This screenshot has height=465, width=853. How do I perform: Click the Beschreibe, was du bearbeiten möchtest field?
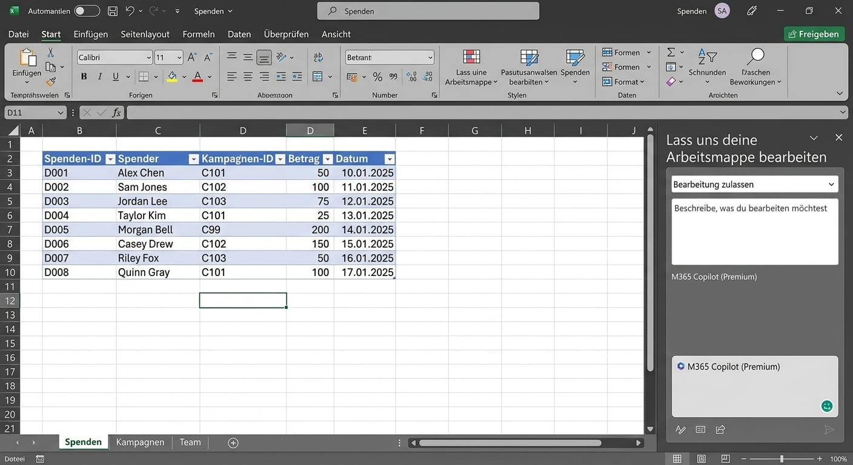pos(755,231)
